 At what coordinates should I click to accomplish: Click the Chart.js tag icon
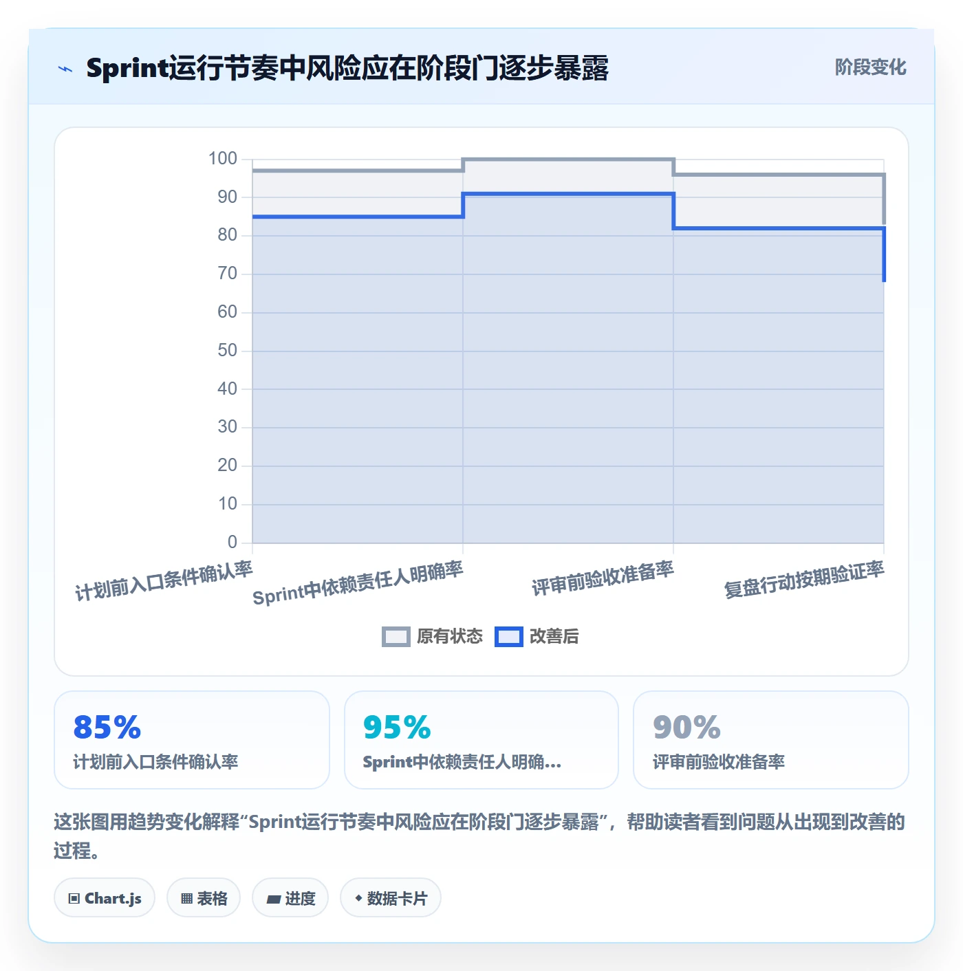click(74, 898)
